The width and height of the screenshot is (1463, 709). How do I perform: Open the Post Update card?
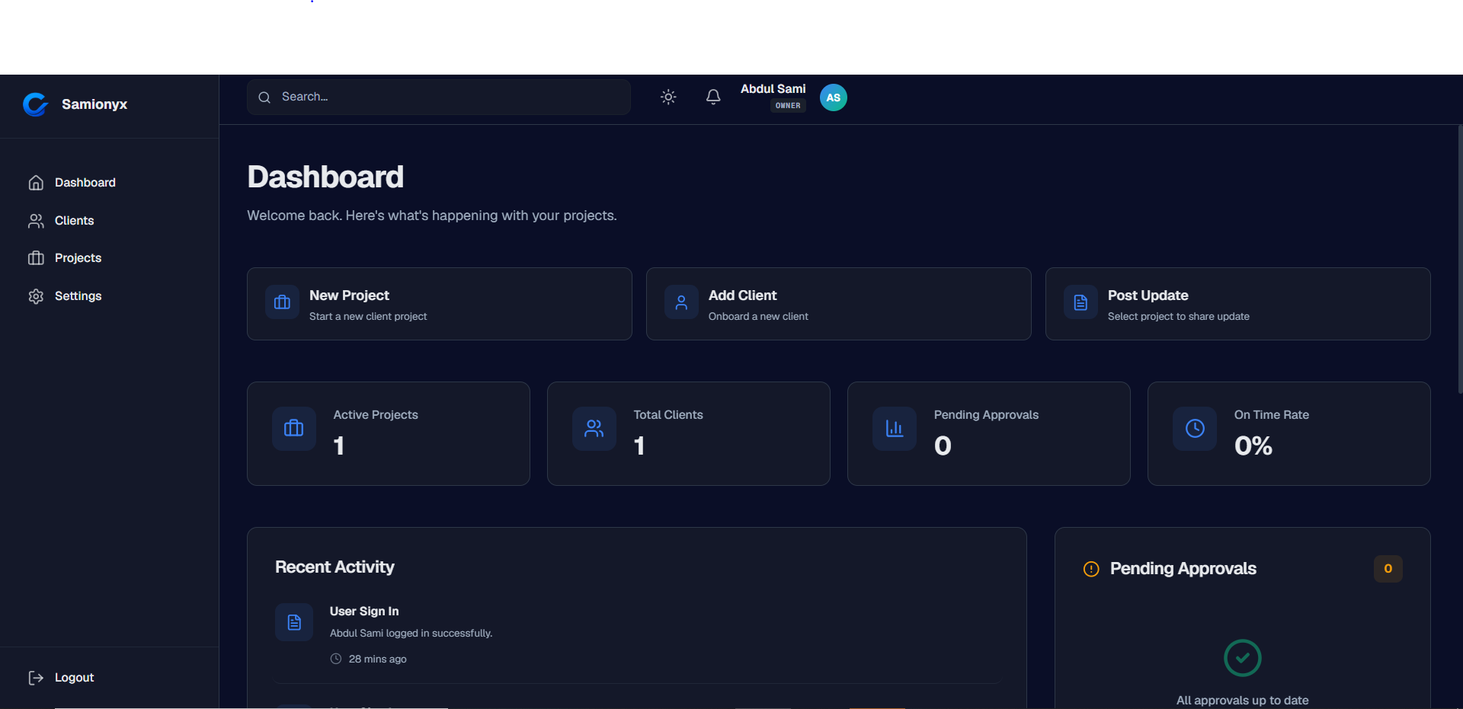[1238, 304]
